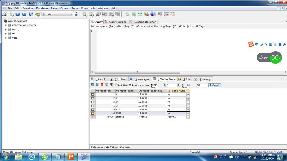Select the All Rows radio button
The image size is (287, 161).
pos(116,85)
